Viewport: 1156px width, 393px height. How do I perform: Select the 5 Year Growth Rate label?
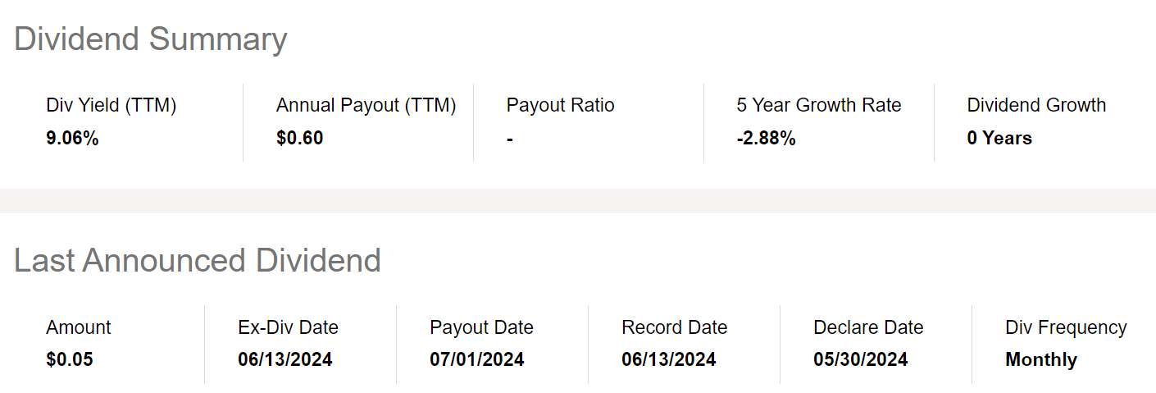pyautogui.click(x=818, y=105)
